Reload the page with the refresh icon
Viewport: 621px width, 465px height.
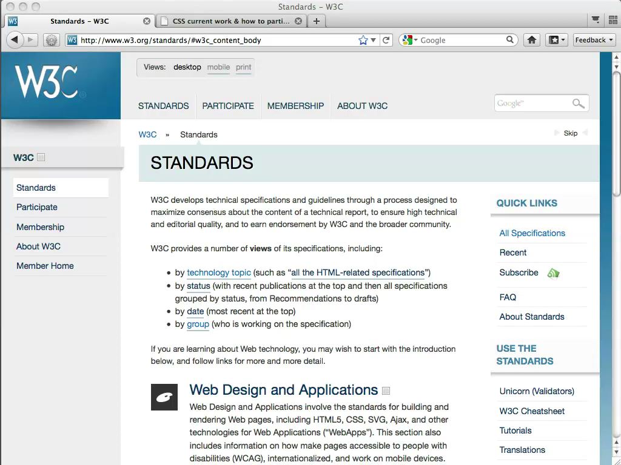tap(386, 40)
